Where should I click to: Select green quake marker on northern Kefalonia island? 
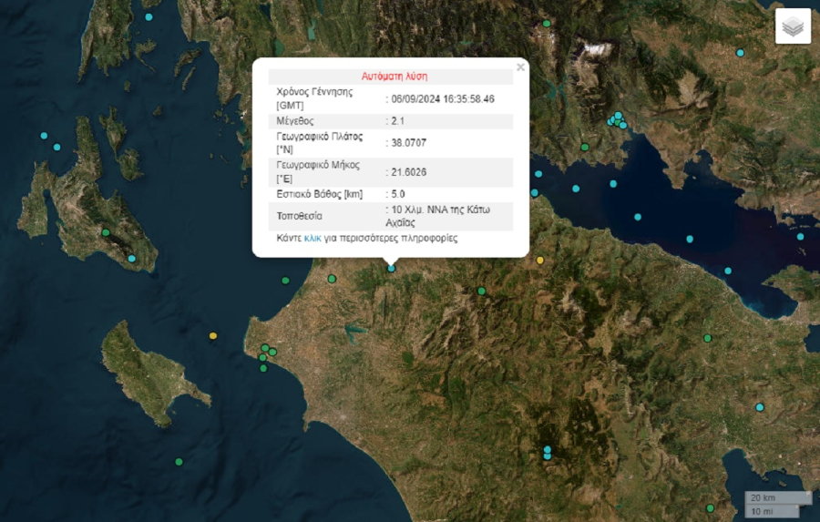coord(106,232)
